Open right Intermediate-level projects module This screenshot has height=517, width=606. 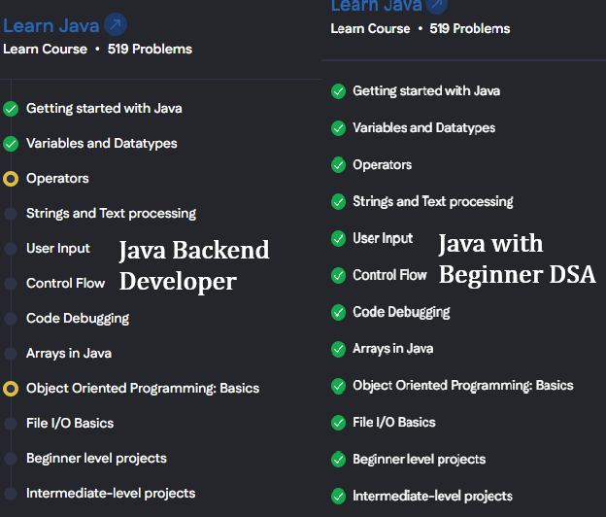pos(432,497)
